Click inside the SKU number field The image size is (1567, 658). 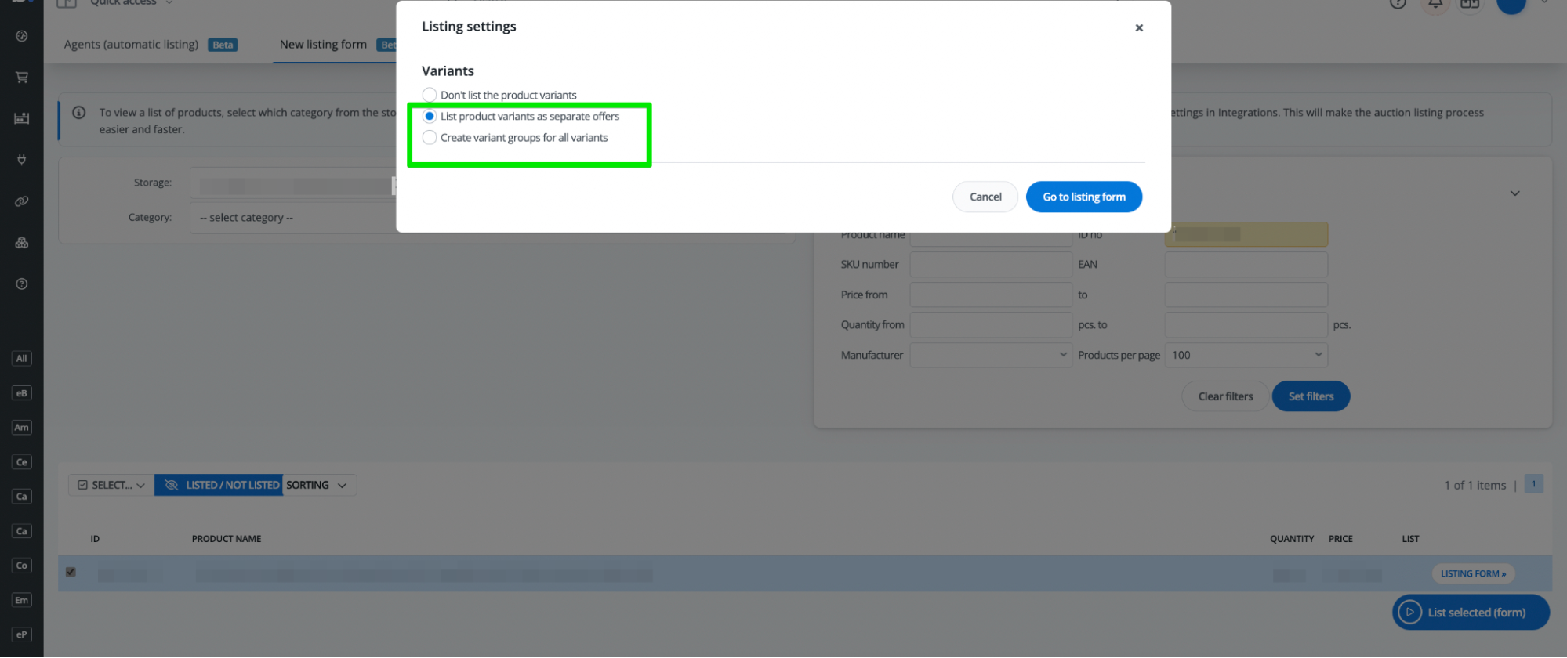[x=991, y=265]
